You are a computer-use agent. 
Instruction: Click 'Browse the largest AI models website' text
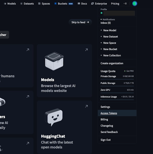click(x=58, y=88)
